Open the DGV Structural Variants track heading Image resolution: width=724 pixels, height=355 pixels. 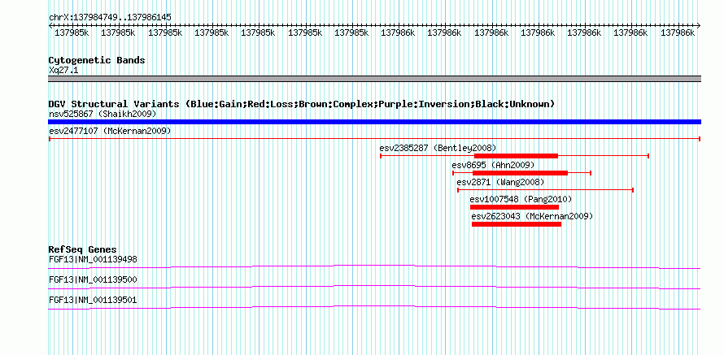(301, 104)
